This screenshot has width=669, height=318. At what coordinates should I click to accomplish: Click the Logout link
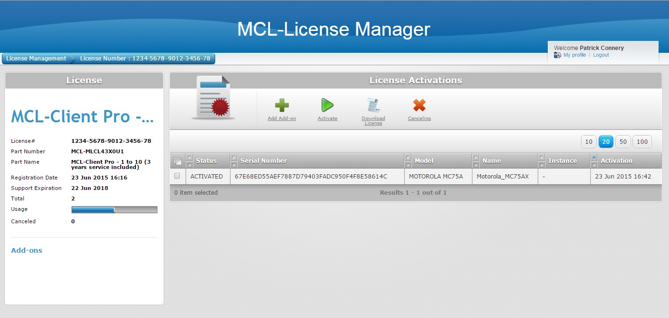[601, 55]
